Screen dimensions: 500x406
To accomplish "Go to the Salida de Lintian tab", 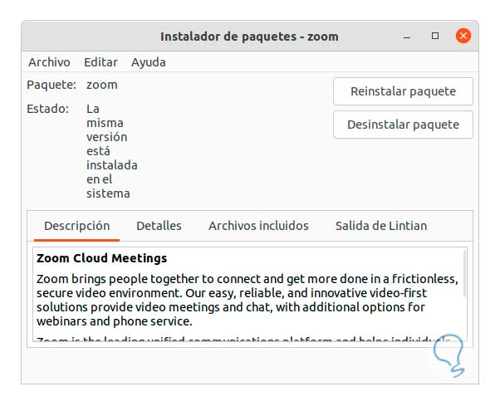I will (381, 226).
